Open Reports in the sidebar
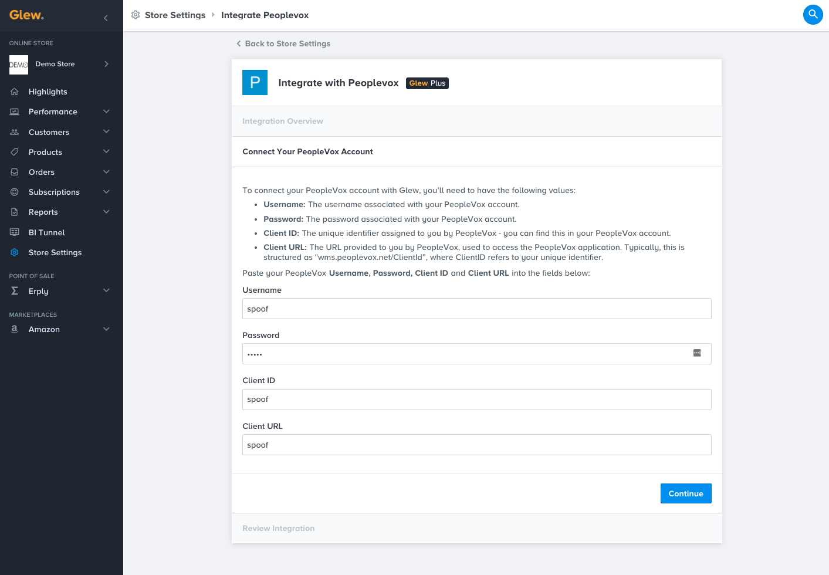 (43, 212)
